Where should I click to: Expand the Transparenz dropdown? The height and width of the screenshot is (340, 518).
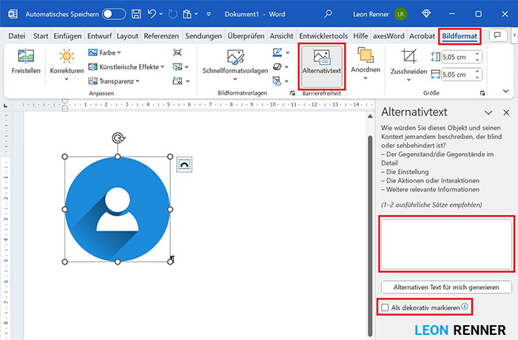(112, 81)
